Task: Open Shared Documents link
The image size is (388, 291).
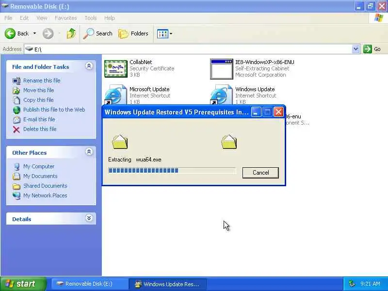Action: pyautogui.click(x=45, y=186)
